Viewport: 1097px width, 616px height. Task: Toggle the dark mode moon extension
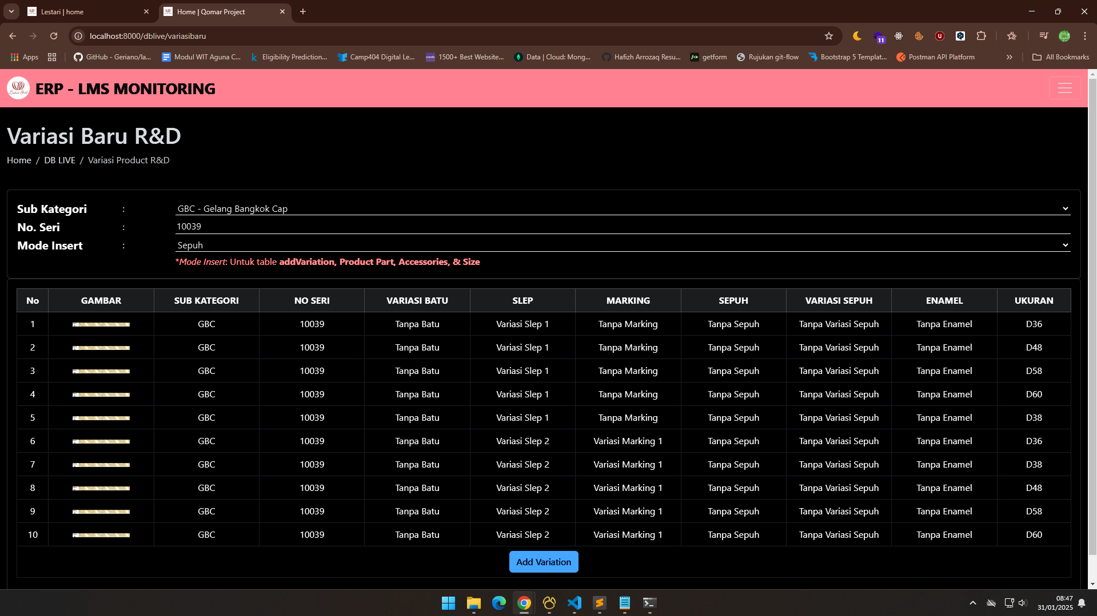tap(857, 36)
